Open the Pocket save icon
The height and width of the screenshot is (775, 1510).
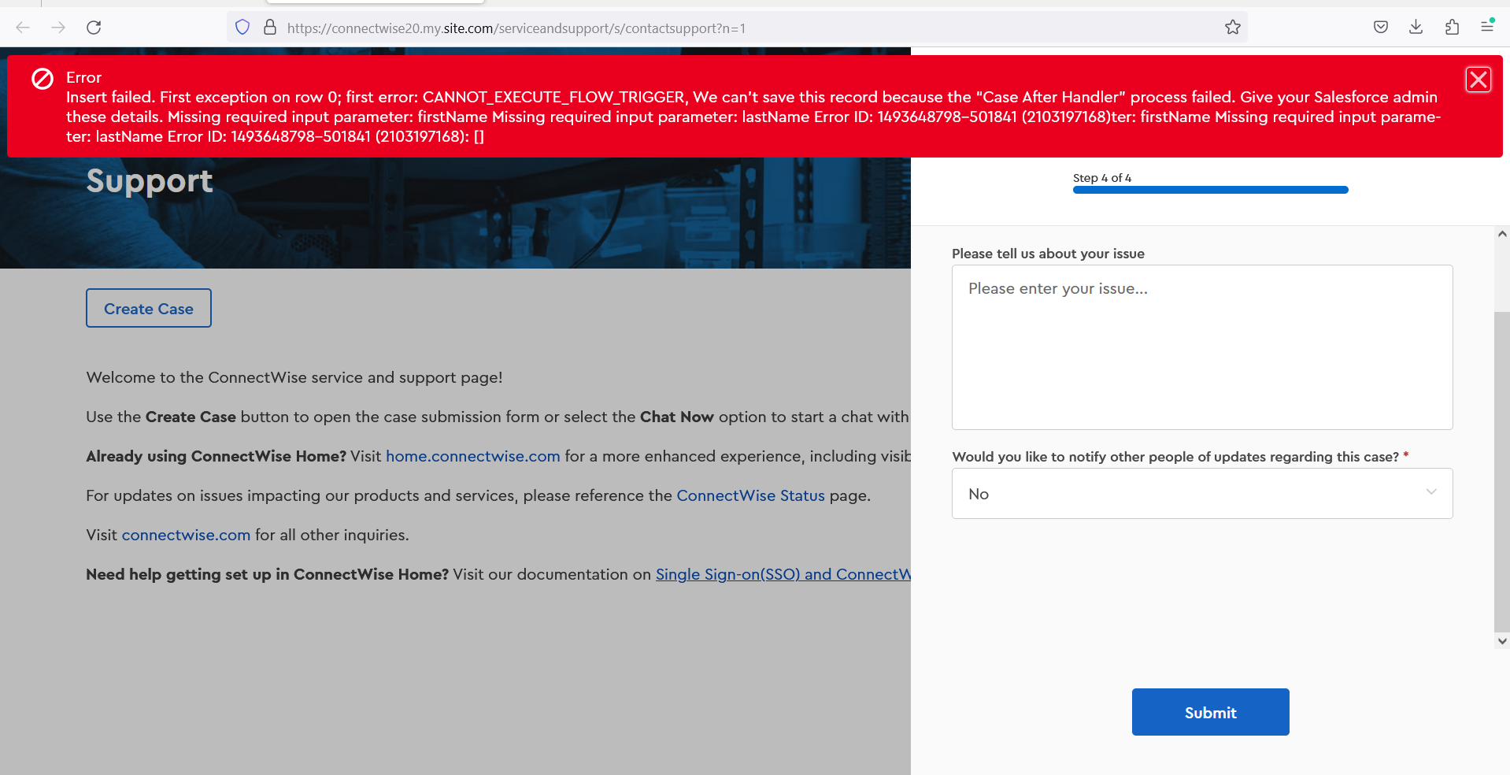click(x=1381, y=28)
